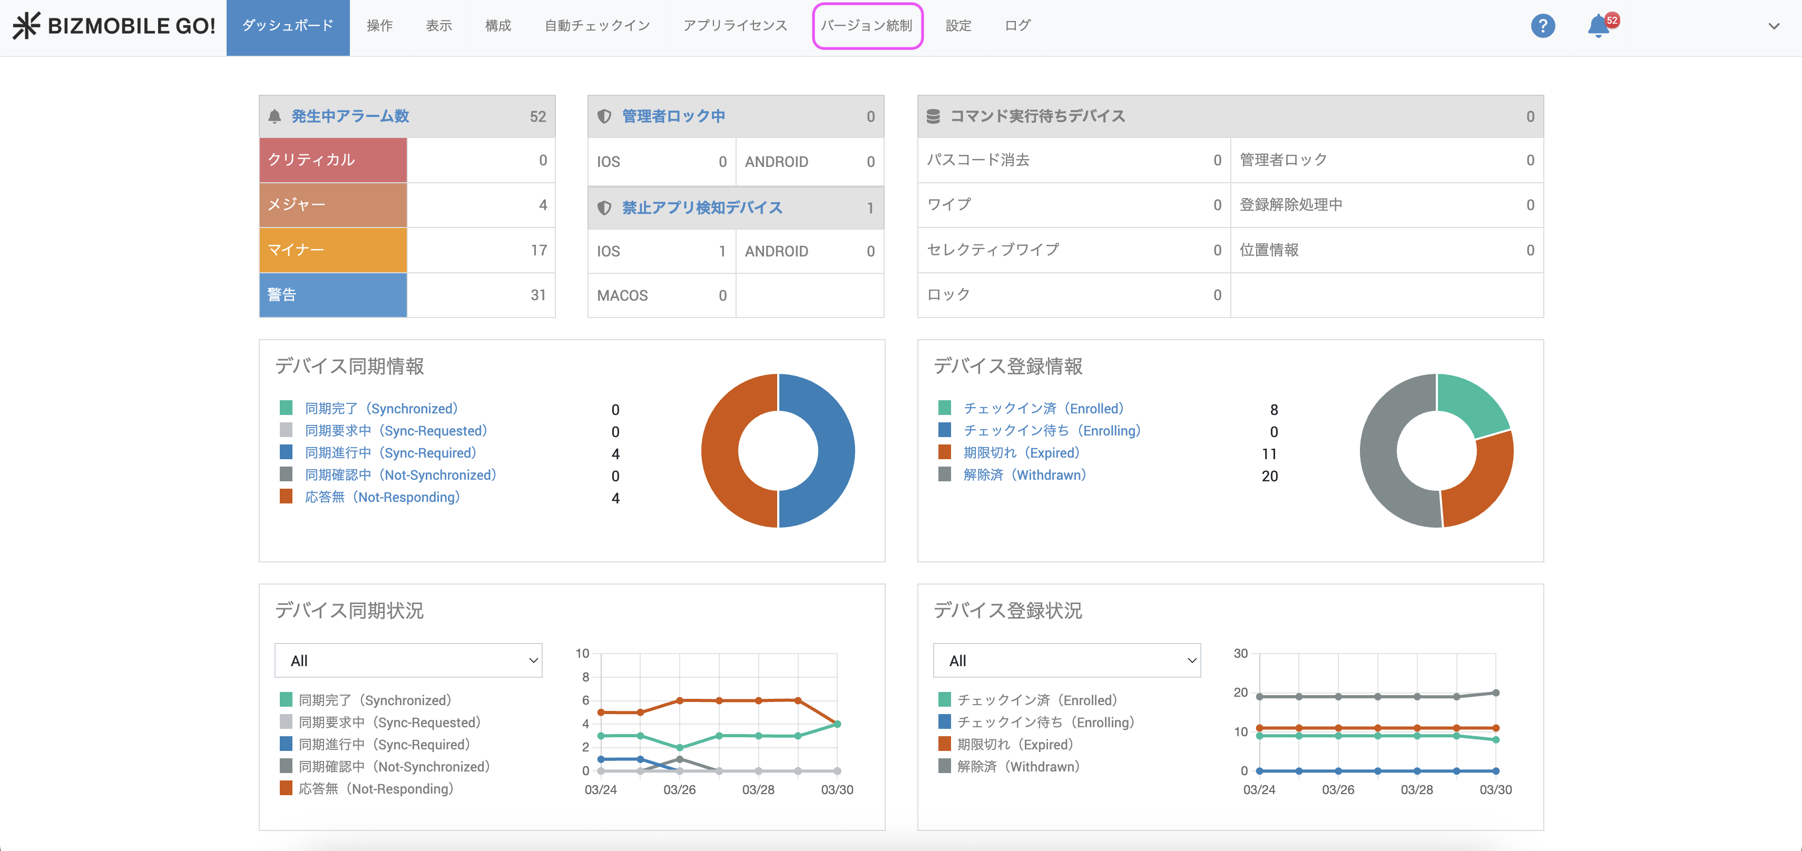Click the shield icon beside 管理者ロック中
Viewport: 1802px width, 851px height.
pos(604,117)
